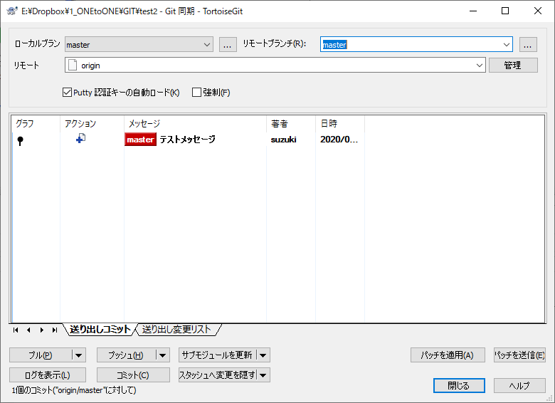
Task: Click the スタッシュへ変更を隠す button
Action: pos(217,375)
